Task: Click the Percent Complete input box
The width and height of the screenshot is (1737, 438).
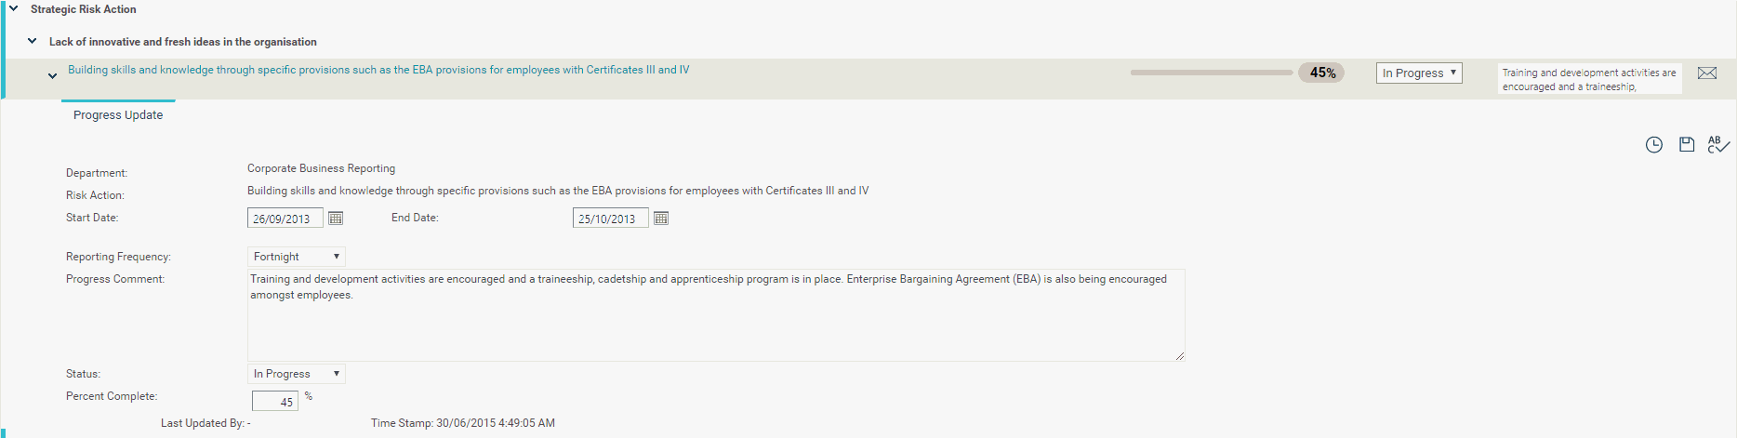Action: point(275,401)
